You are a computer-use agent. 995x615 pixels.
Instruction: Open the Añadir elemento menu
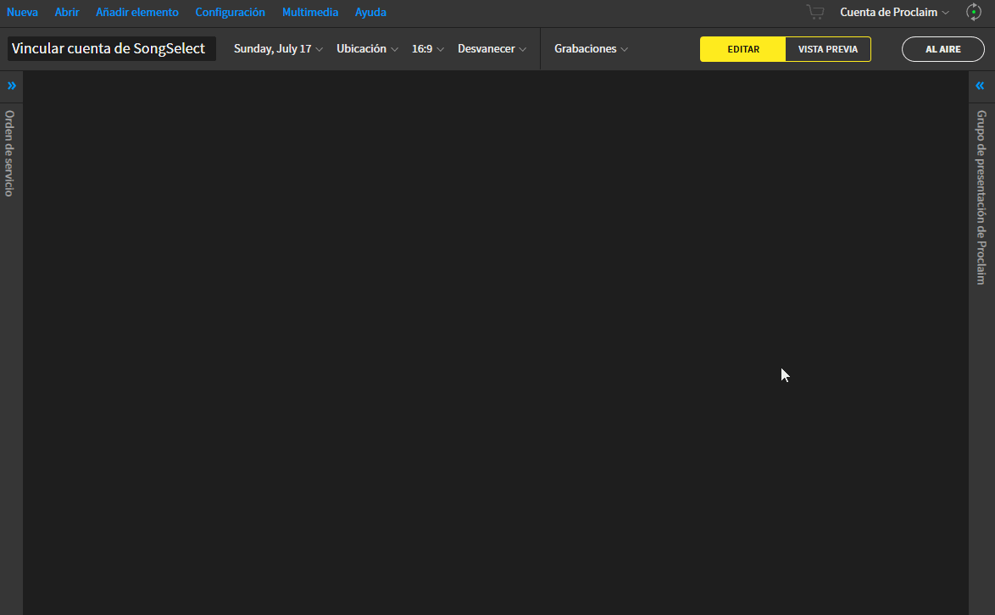(137, 12)
